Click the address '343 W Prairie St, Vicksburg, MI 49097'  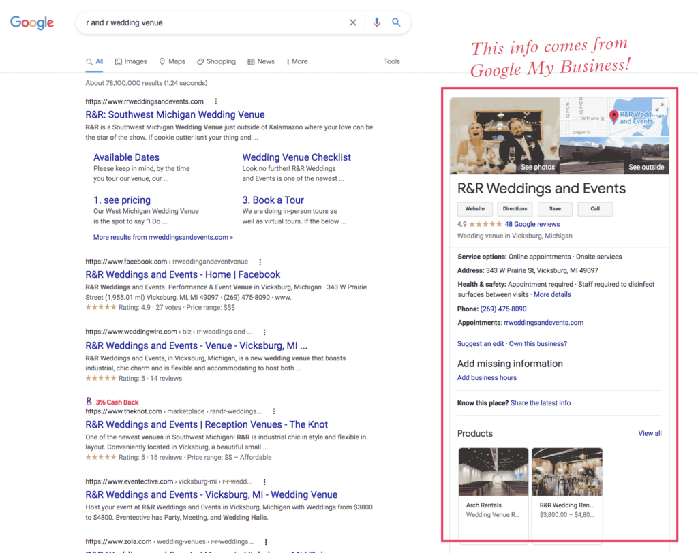pos(542,270)
